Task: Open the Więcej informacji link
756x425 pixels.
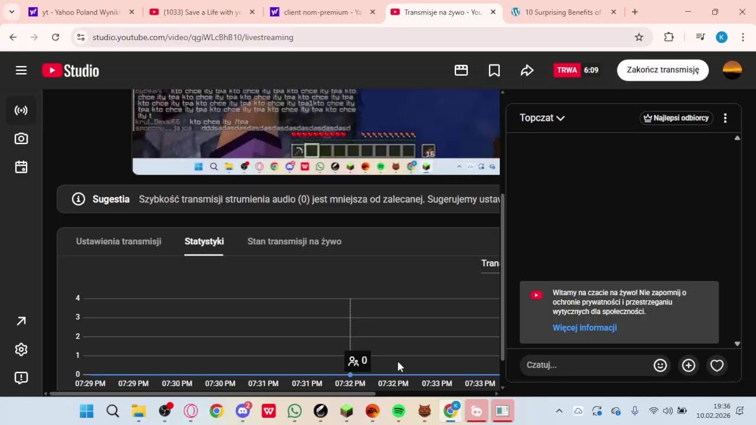Action: coord(585,328)
